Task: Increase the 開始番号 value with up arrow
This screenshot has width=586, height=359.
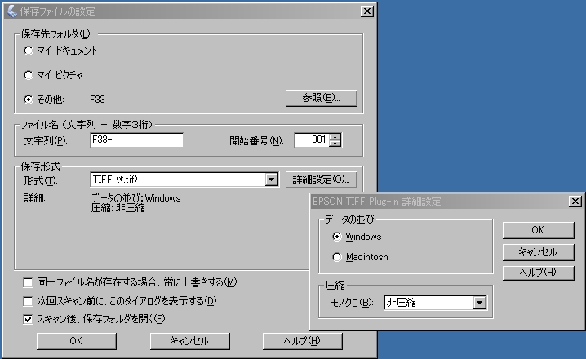Action: (x=335, y=137)
